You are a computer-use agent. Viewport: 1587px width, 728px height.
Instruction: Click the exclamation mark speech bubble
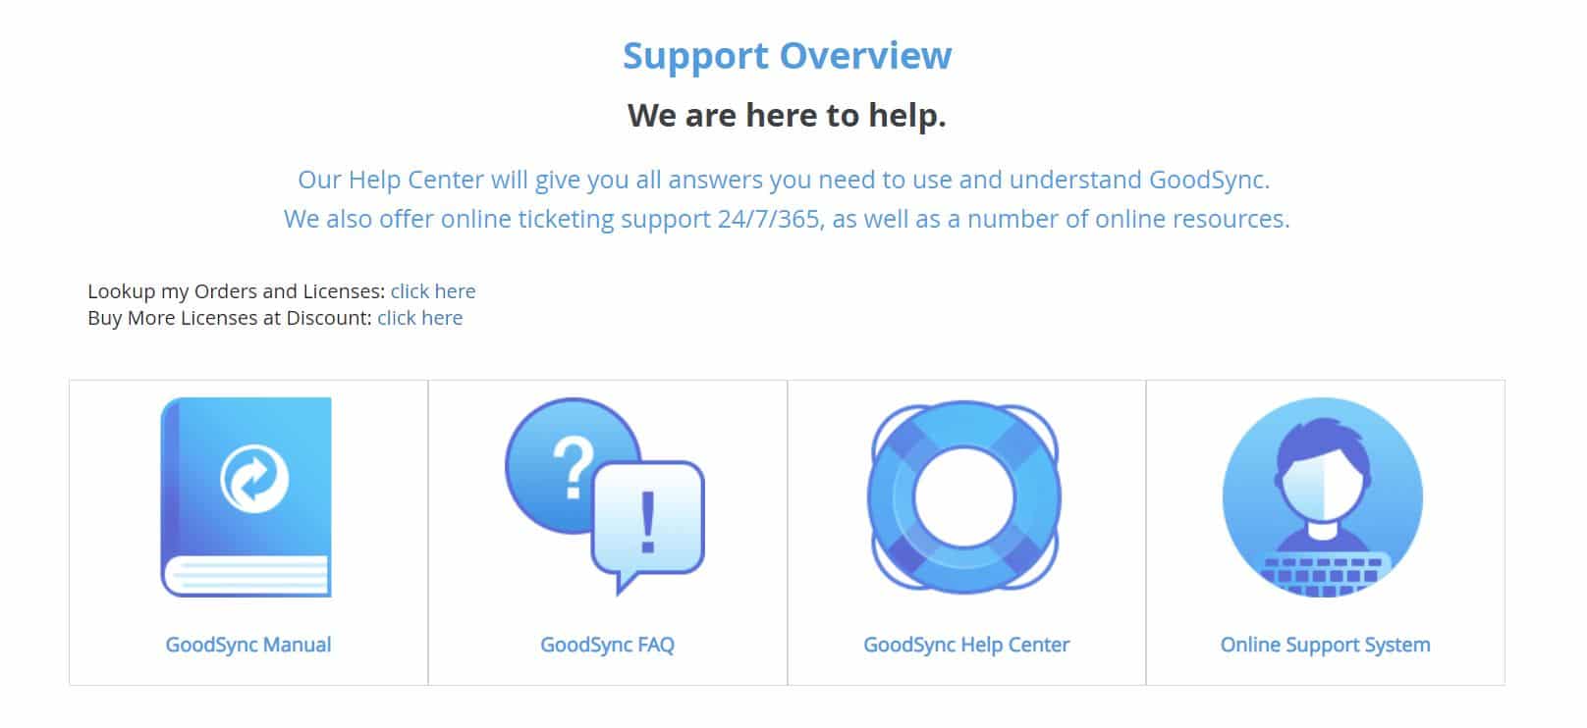coord(647,525)
